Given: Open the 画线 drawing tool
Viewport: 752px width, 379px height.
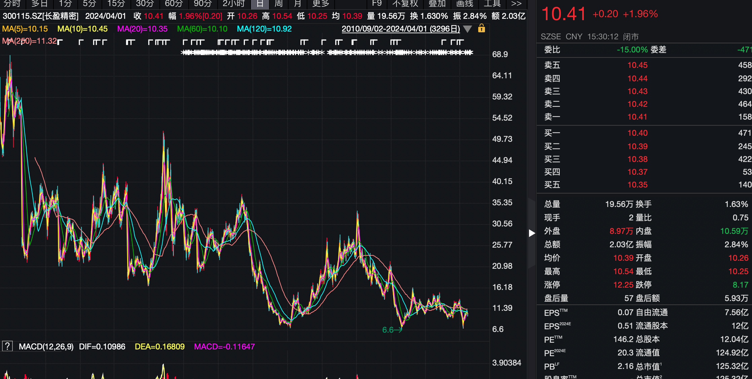Looking at the screenshot, I should (x=464, y=4).
